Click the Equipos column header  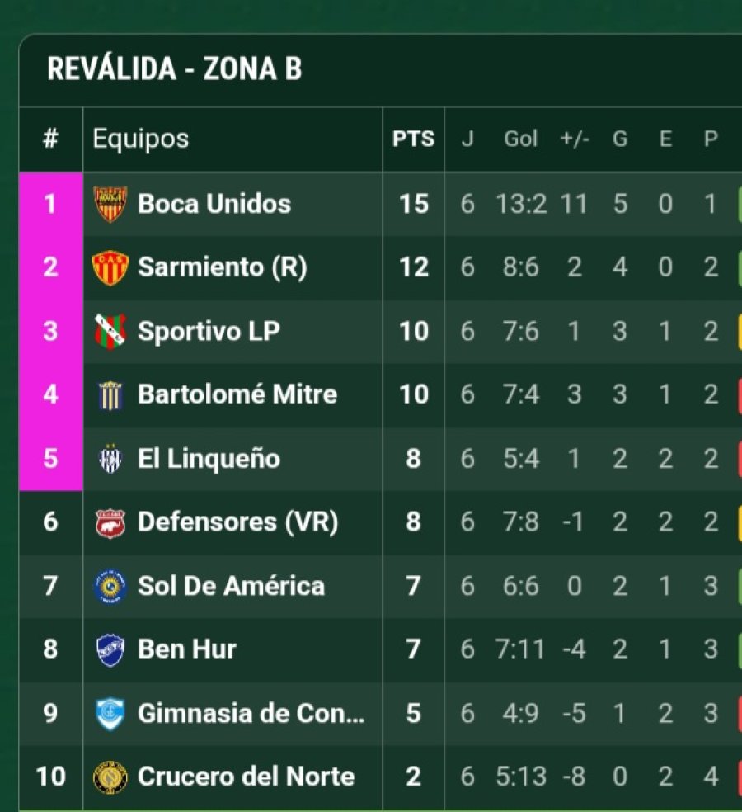[x=141, y=139]
